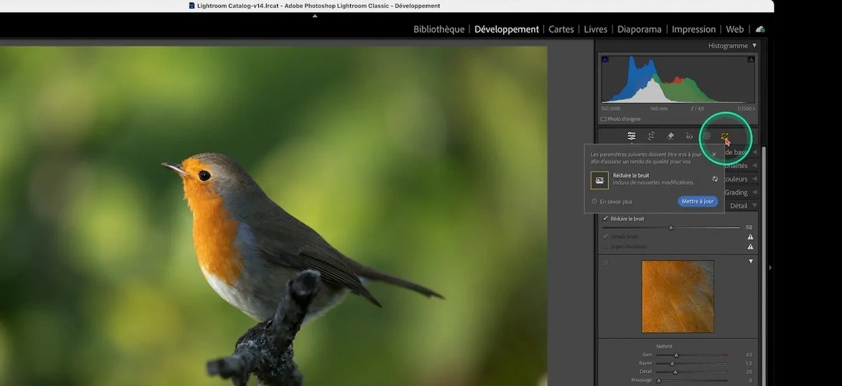
Task: Click the Masquage sharpening slider
Action: (690, 380)
